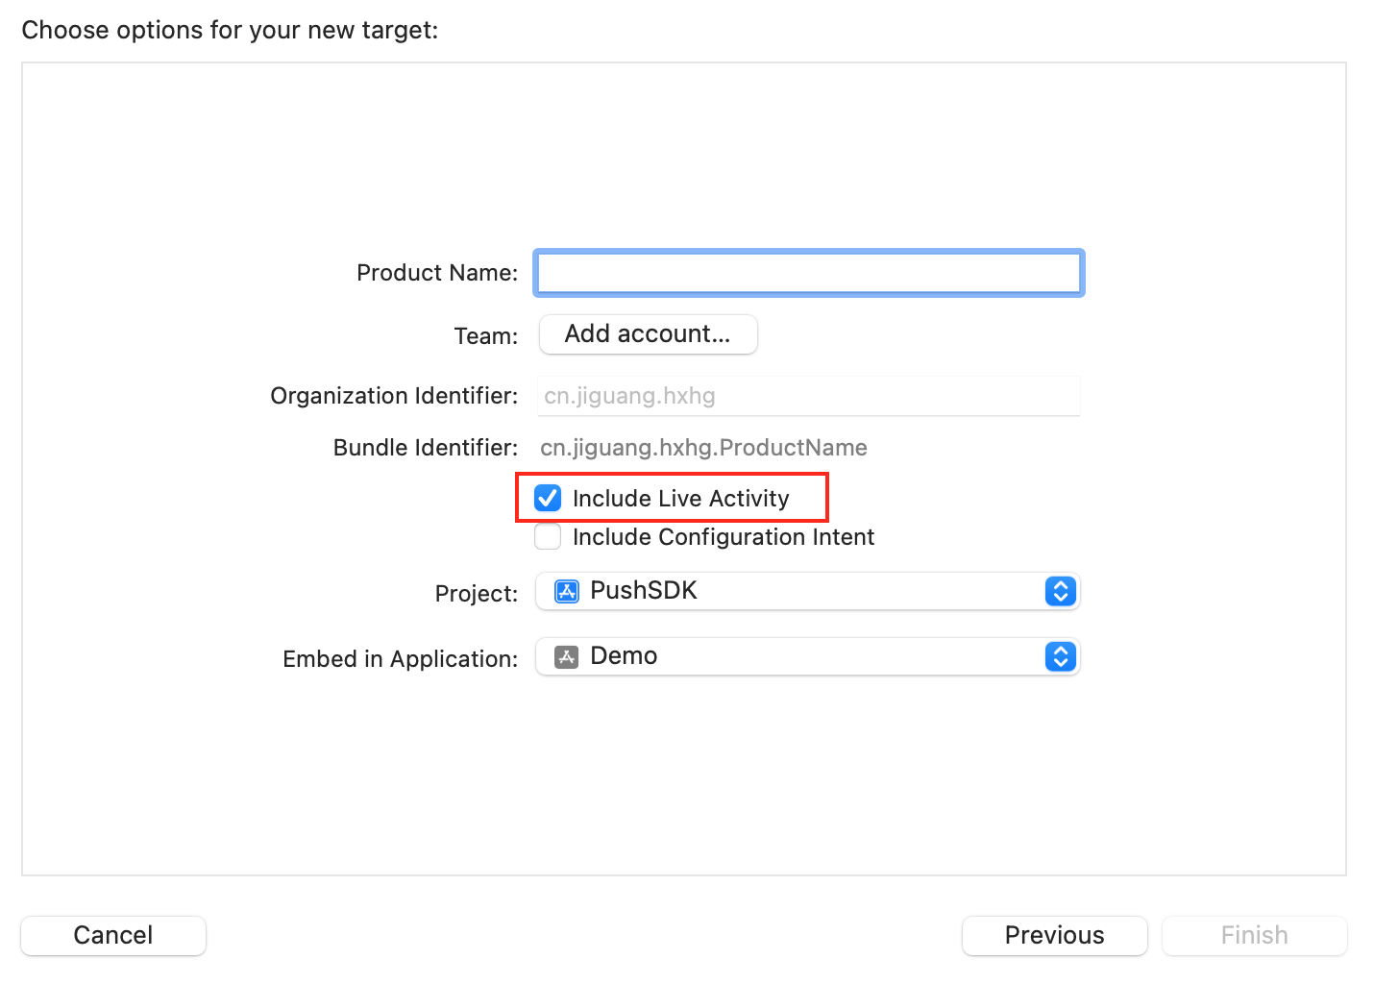Open the Embed in Application dropdown showing Demo
The width and height of the screenshot is (1374, 984).
coord(807,657)
